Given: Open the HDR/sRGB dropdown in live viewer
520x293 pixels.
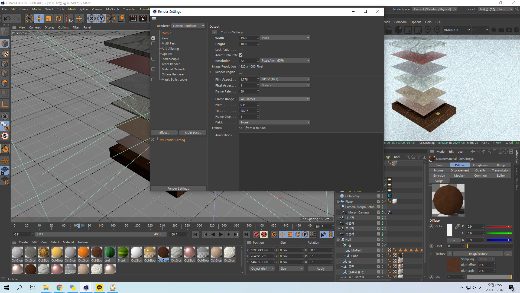Looking at the screenshot, I should 457,30.
